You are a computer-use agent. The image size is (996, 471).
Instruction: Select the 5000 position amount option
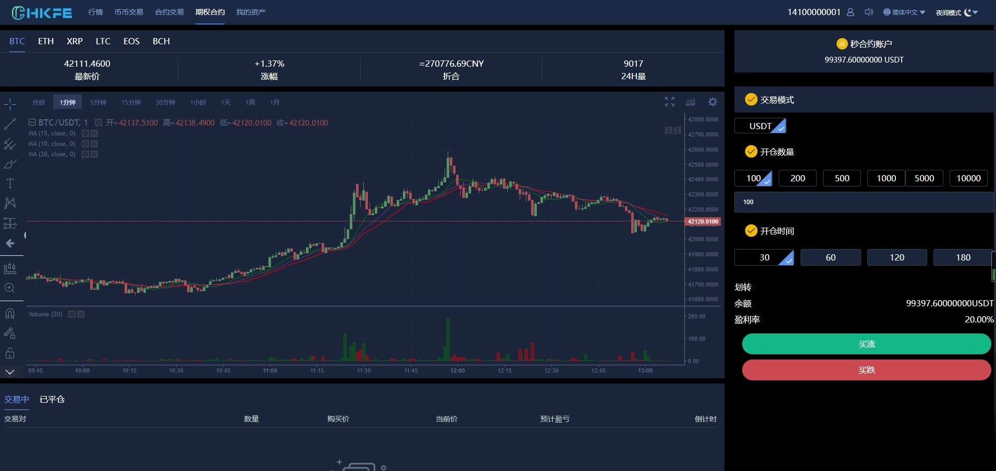coord(924,178)
